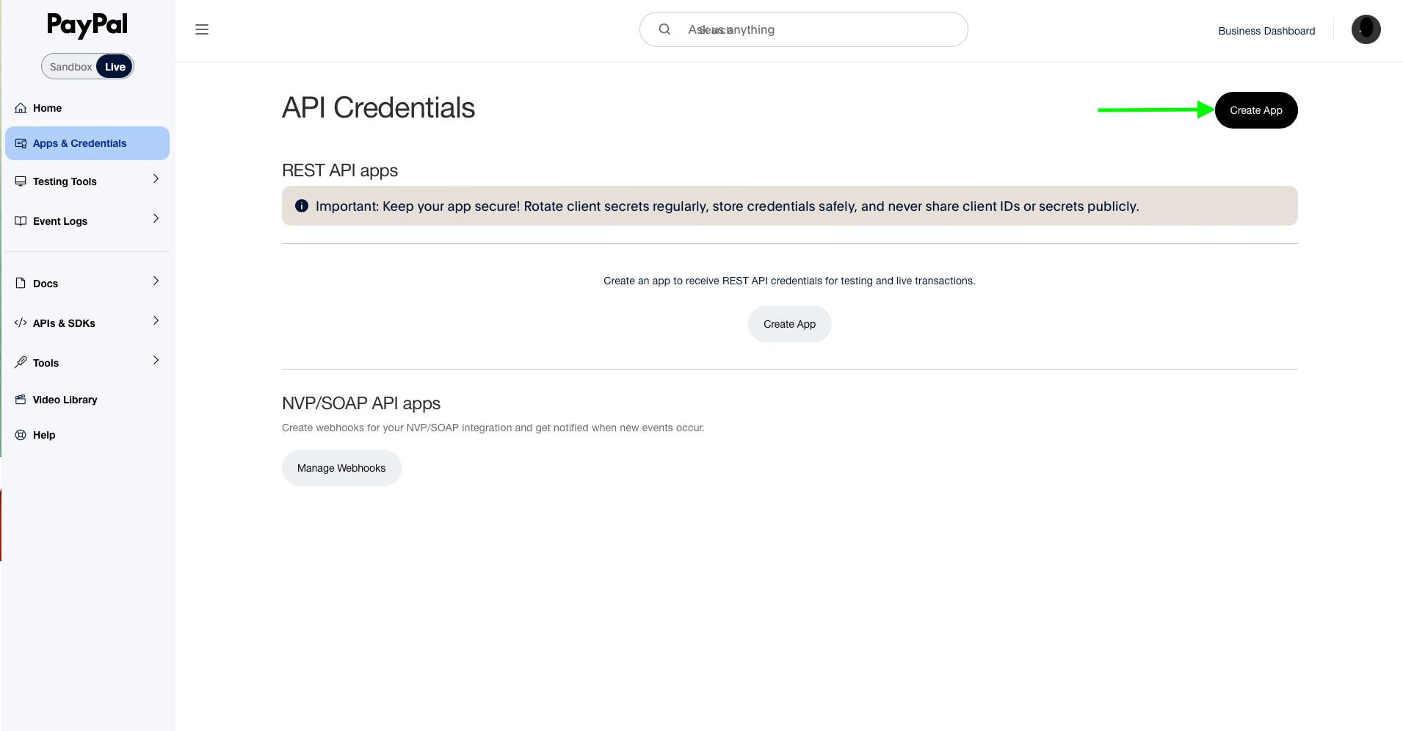
Task: Open the Tools menu item
Action: [x=87, y=362]
